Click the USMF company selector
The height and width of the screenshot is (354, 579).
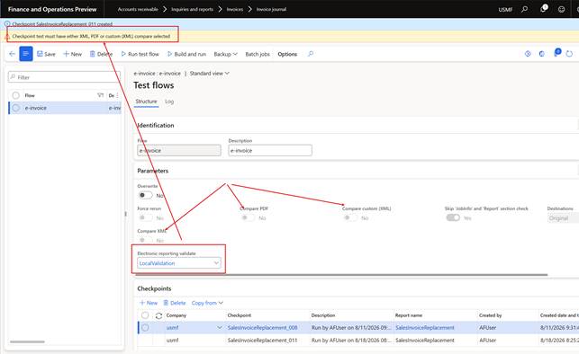coord(505,9)
